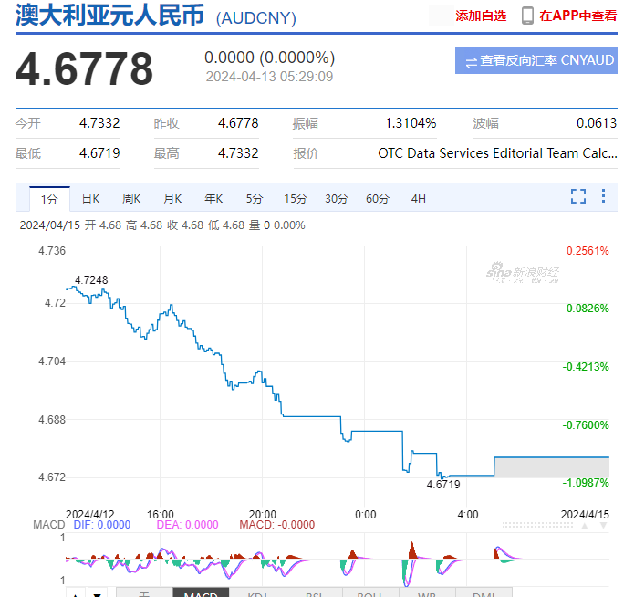Select the 5分 interval tab
The image size is (624, 597).
pyautogui.click(x=254, y=198)
